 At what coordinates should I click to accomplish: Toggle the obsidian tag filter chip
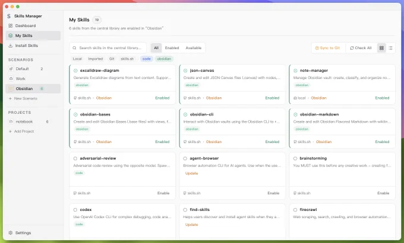[164, 59]
